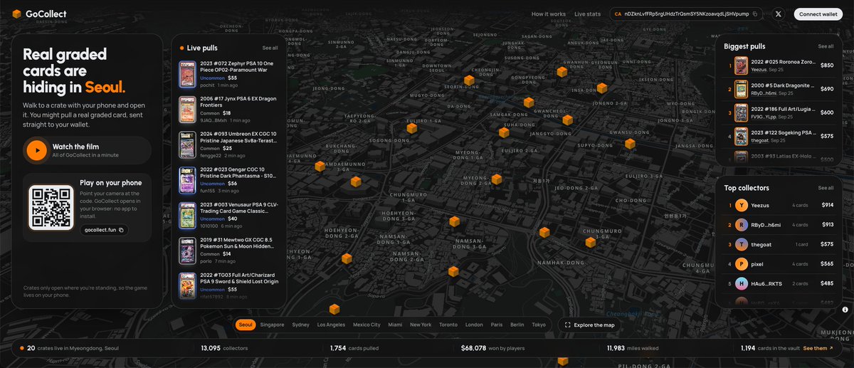The height and width of the screenshot is (368, 854).
Task: Switch to the Los Angeles tab
Action: tap(331, 325)
